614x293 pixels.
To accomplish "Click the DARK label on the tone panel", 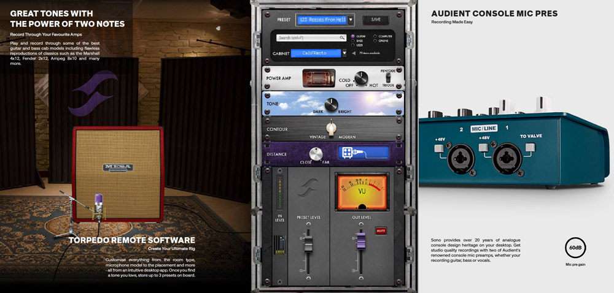I will [318, 112].
